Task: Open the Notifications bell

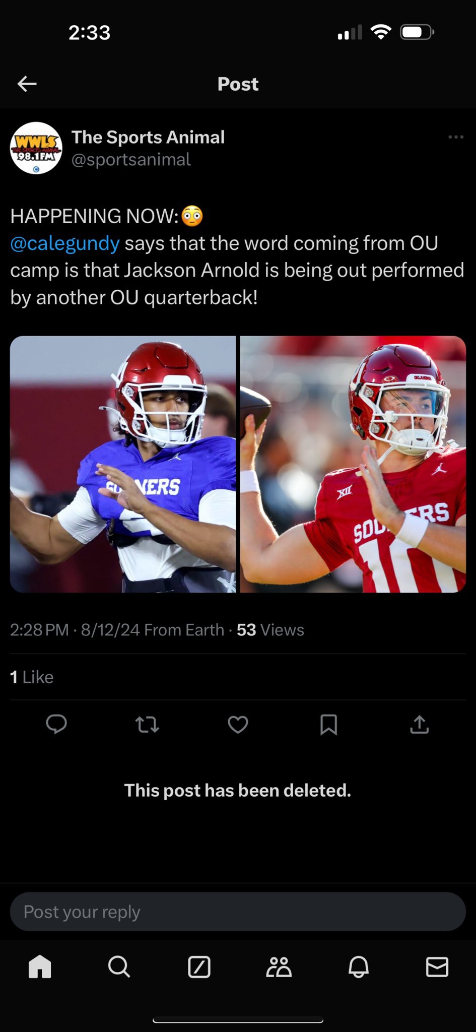Action: (358, 967)
